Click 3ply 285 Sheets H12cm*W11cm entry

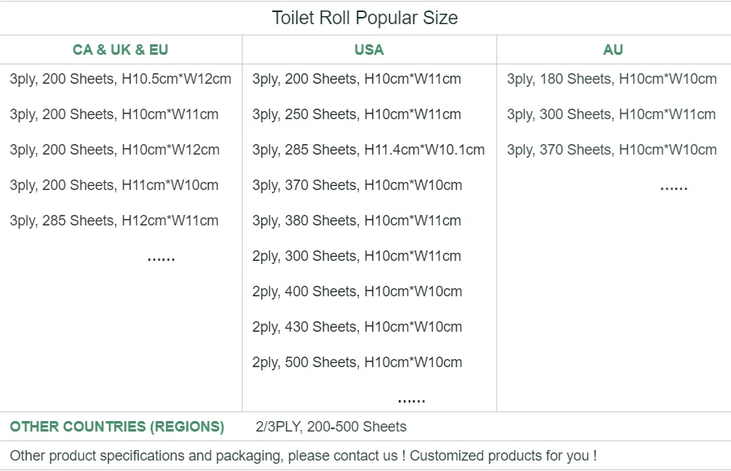[114, 221]
